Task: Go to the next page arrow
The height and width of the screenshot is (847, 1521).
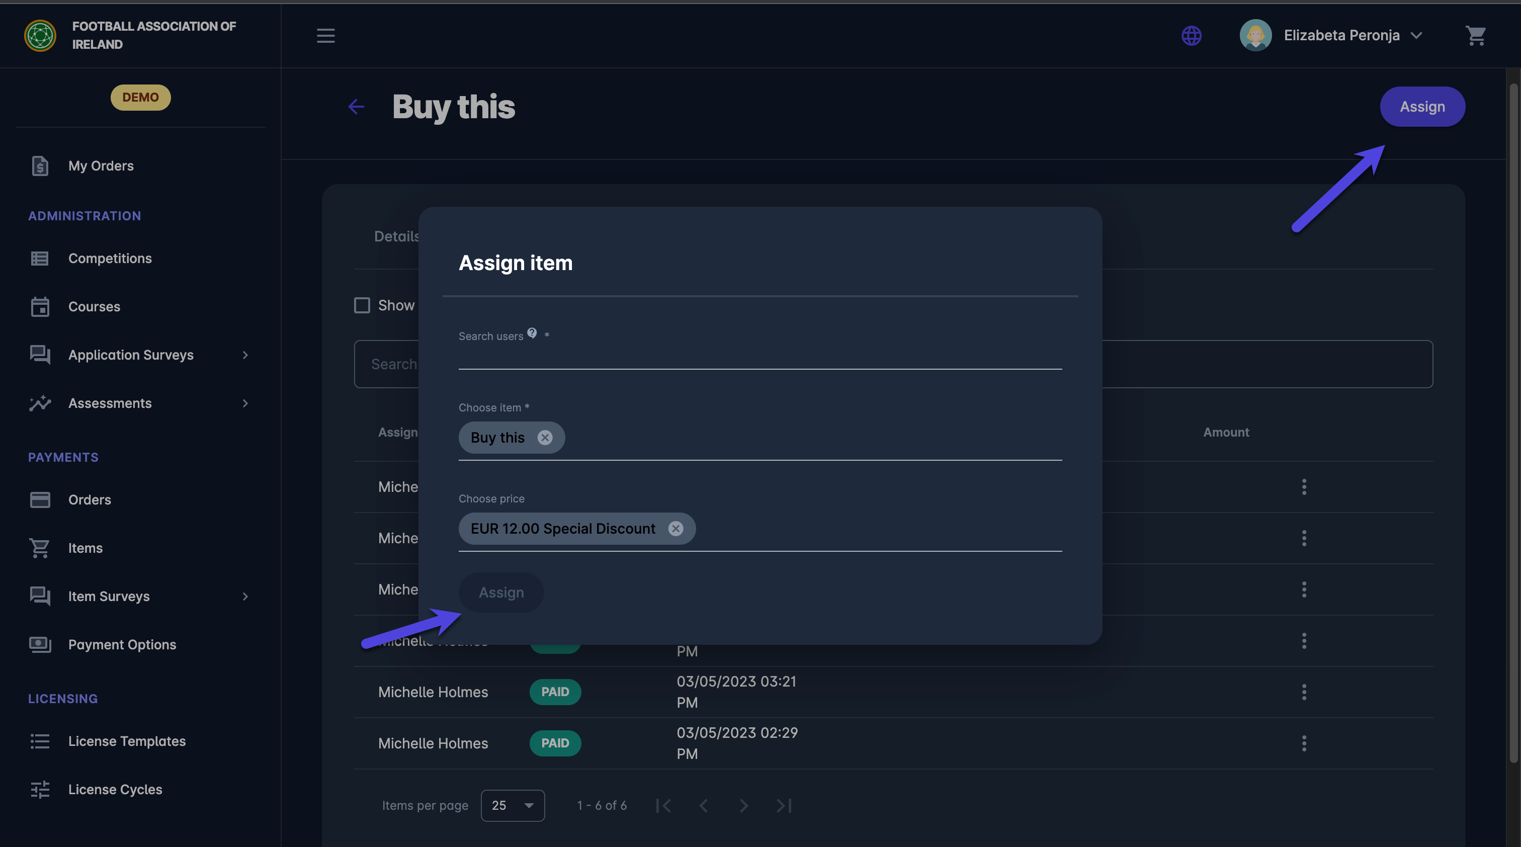Action: (x=743, y=806)
